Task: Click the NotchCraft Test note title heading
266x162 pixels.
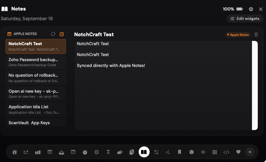Action: point(94,35)
